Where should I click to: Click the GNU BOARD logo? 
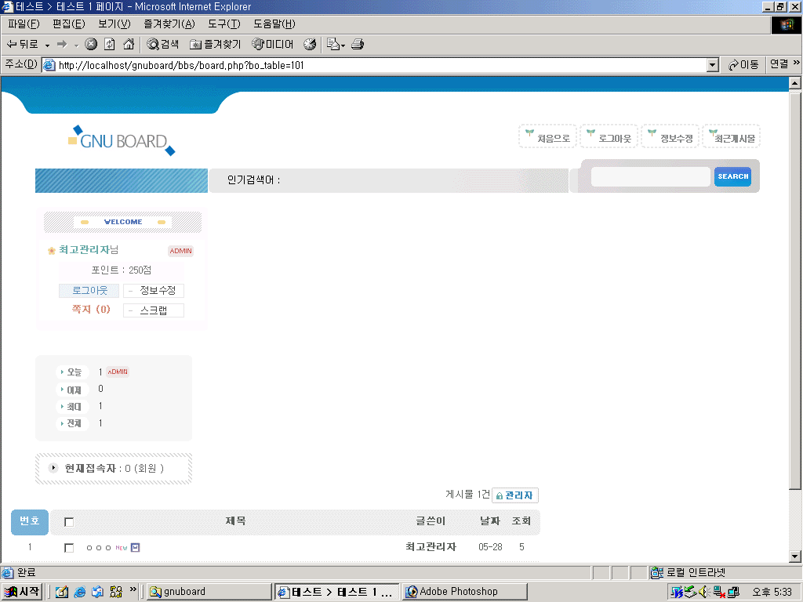pyautogui.click(x=122, y=141)
